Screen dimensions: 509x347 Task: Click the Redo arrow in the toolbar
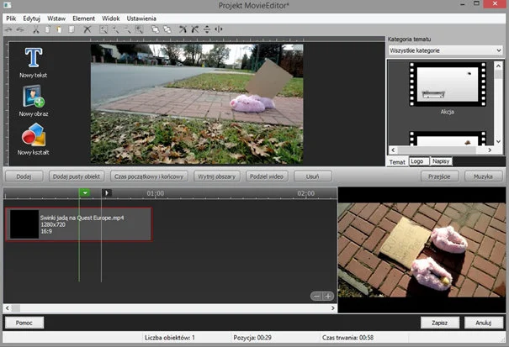click(20, 29)
